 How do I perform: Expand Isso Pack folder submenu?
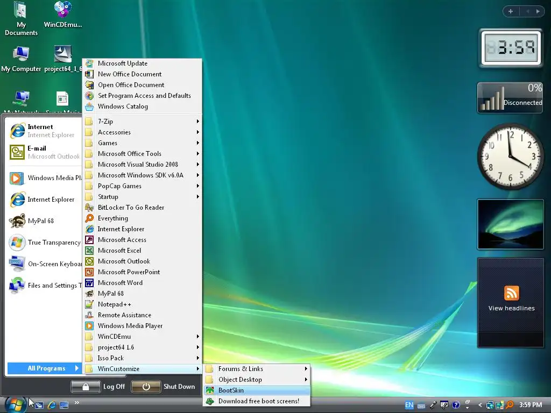143,358
